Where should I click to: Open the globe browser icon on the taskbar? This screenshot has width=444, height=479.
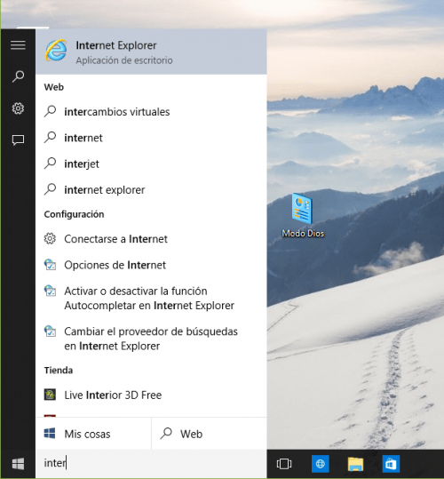pos(320,464)
